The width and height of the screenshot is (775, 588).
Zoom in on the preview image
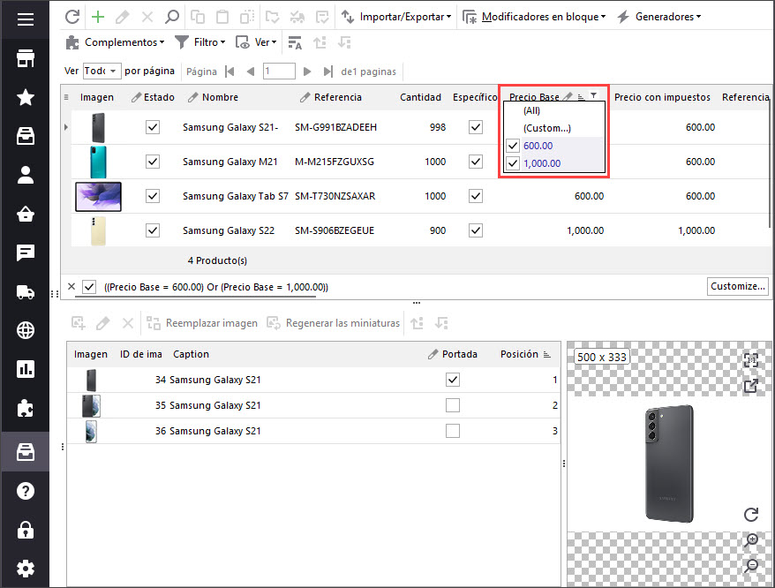(x=751, y=540)
